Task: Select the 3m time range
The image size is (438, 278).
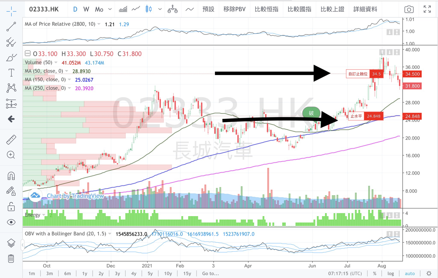Action: coord(49,274)
